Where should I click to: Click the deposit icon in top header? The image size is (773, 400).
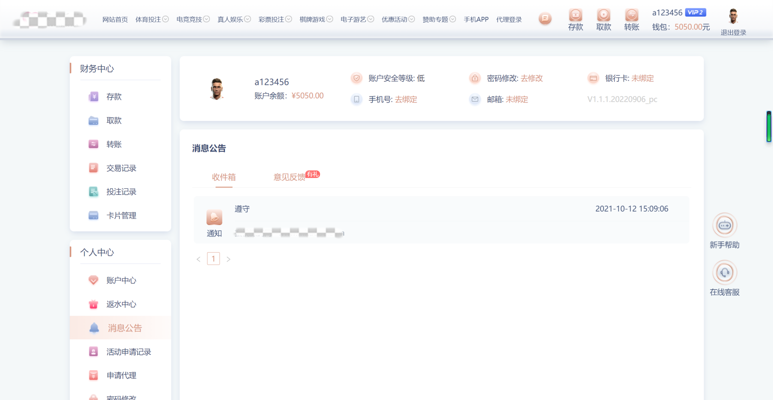(575, 15)
